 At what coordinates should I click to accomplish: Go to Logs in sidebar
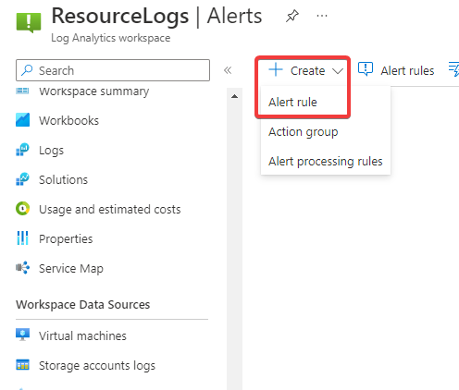[x=51, y=151]
